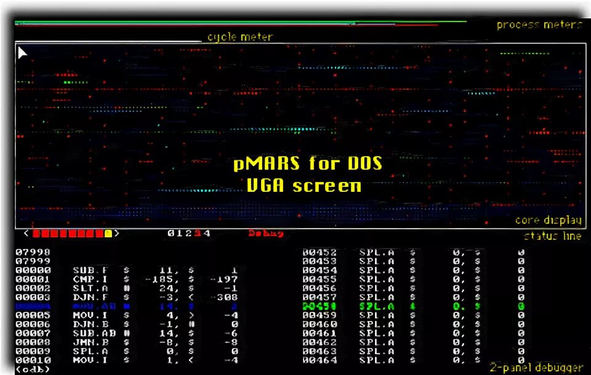This screenshot has height=375, width=591.
Task: Click the red speed meter bar
Action: 68,234
